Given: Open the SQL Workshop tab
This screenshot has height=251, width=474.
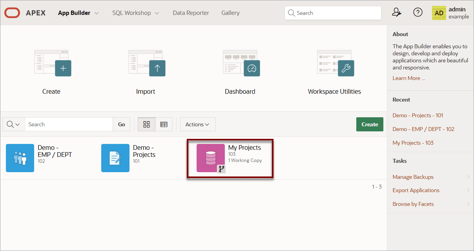Looking at the screenshot, I should 131,13.
